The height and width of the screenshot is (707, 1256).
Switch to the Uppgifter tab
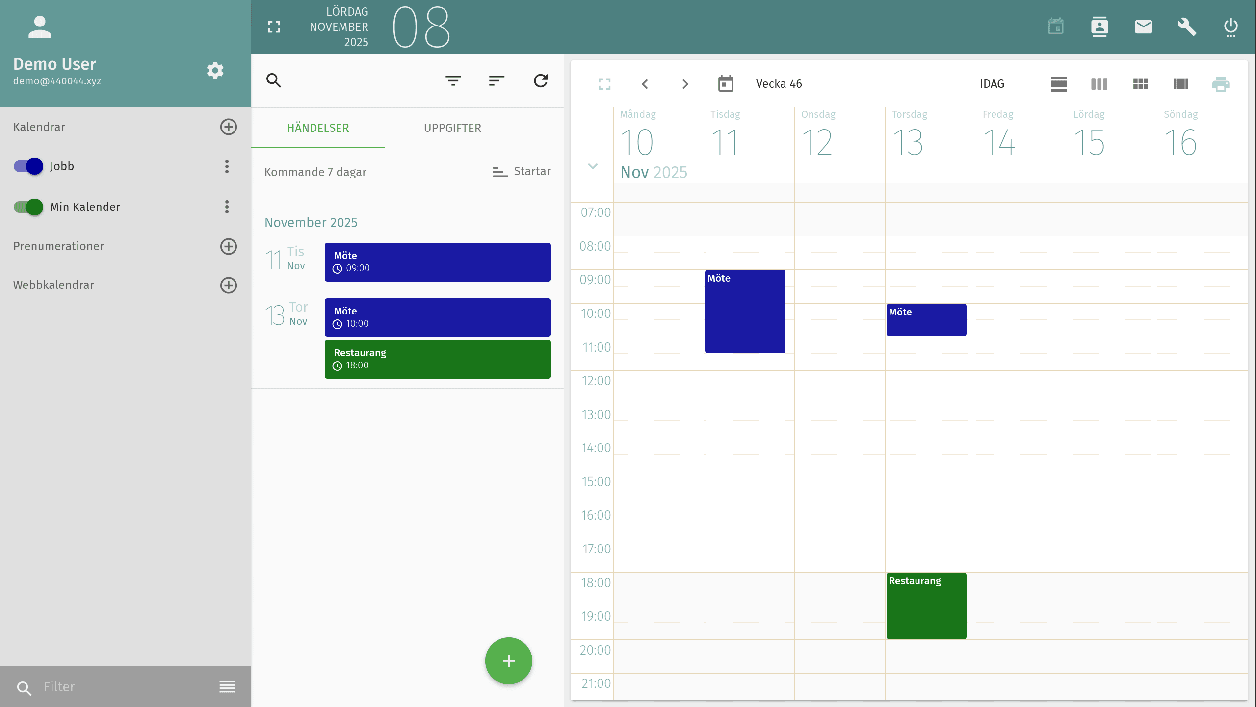click(x=452, y=128)
